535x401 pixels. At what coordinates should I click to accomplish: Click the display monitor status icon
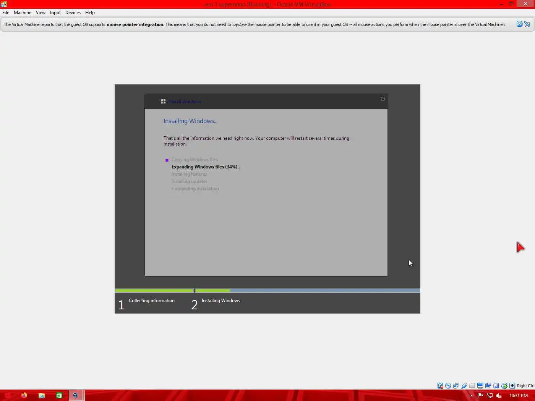(x=480, y=386)
